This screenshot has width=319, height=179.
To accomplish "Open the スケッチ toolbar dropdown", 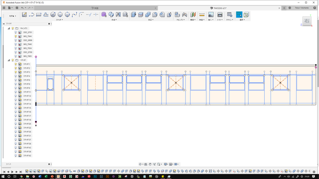I will [x=59, y=20].
